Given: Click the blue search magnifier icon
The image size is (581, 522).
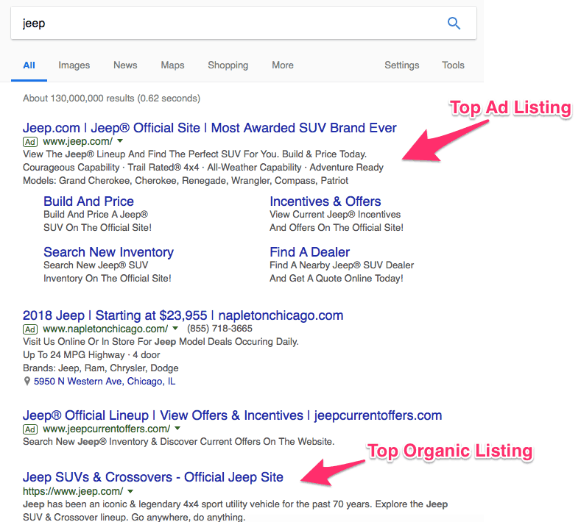Looking at the screenshot, I should pyautogui.click(x=454, y=24).
